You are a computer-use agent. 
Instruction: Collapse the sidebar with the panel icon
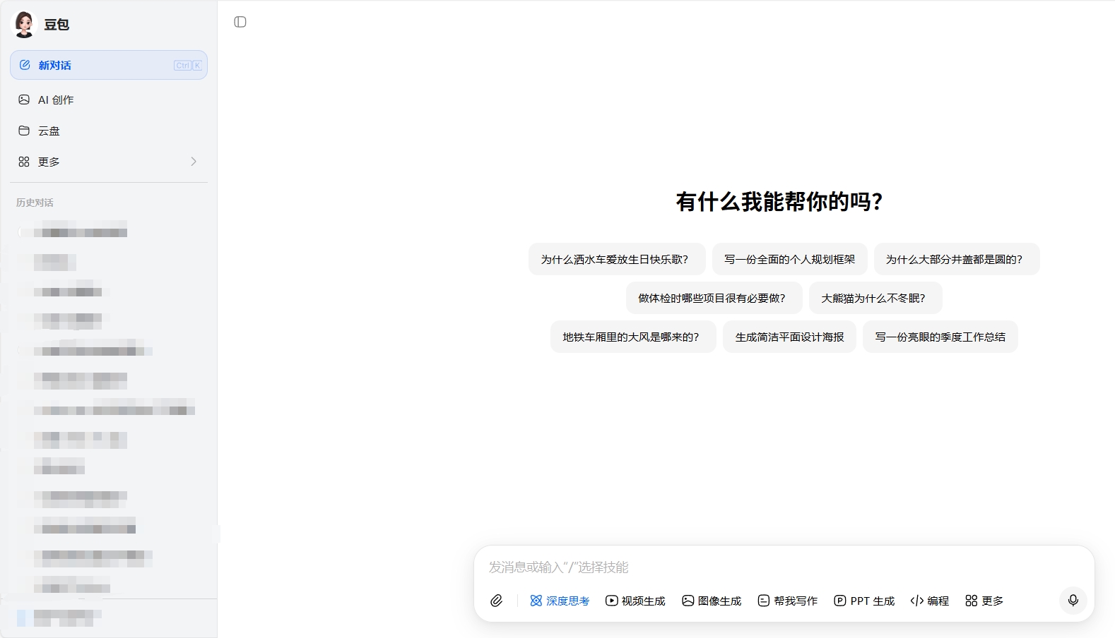click(x=240, y=22)
